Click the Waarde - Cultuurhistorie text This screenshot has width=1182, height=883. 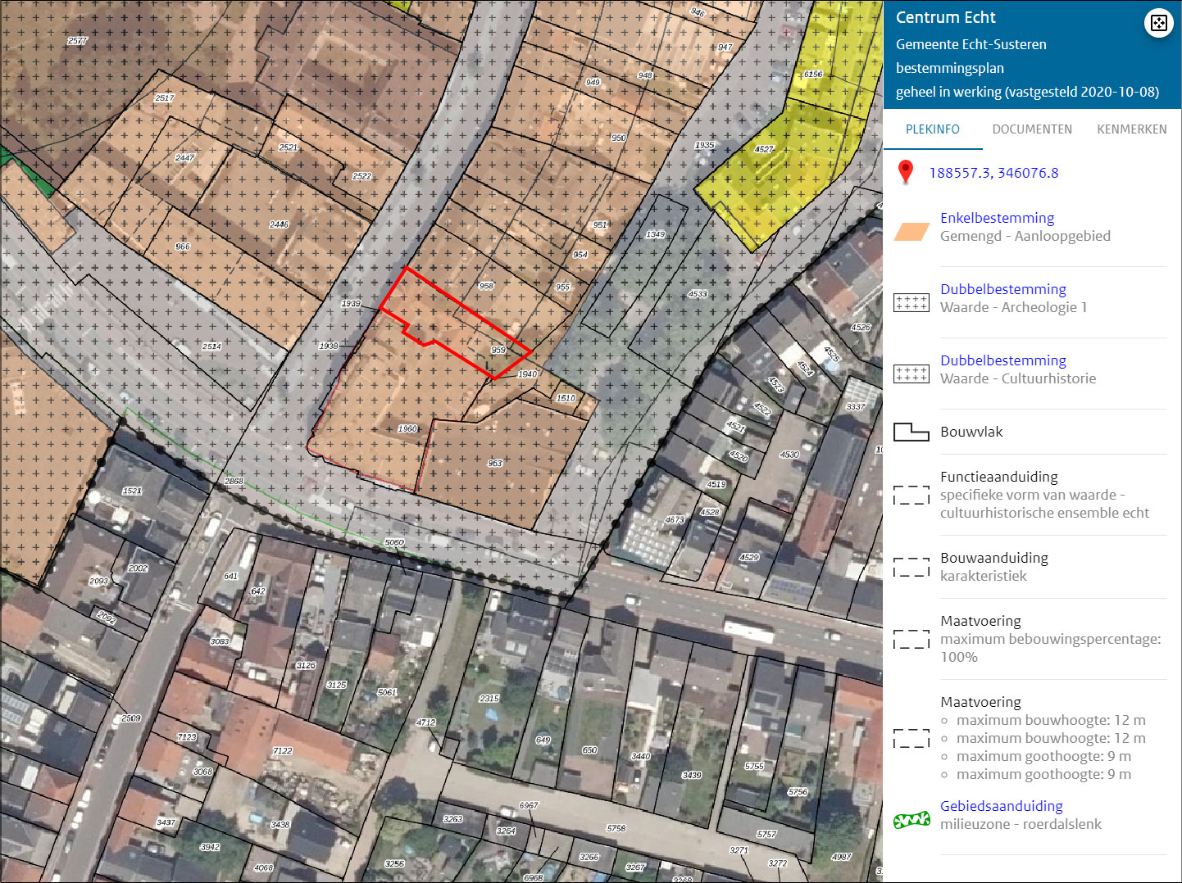(1018, 378)
